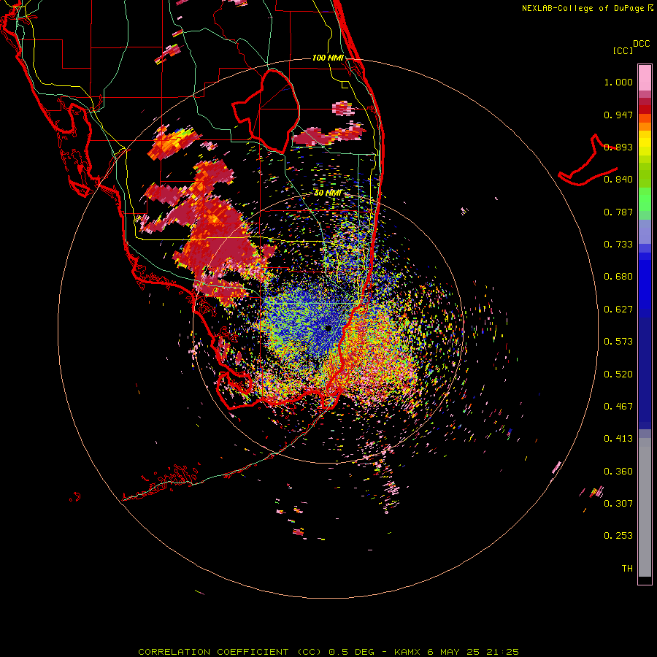The image size is (657, 657).
Task: Click the 50 NMI range ring label
Action: pyautogui.click(x=328, y=193)
